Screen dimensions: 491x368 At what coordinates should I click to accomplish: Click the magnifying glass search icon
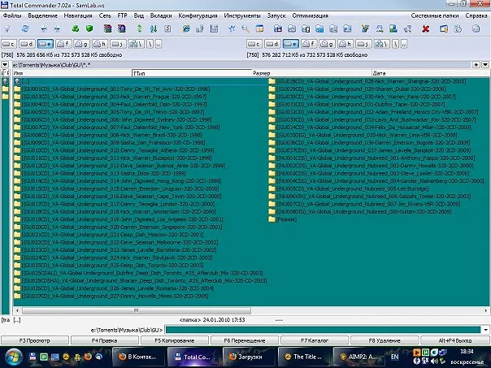click(245, 28)
